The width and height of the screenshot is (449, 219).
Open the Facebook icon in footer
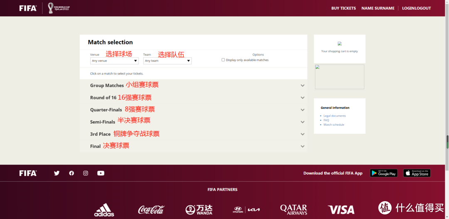(72, 173)
